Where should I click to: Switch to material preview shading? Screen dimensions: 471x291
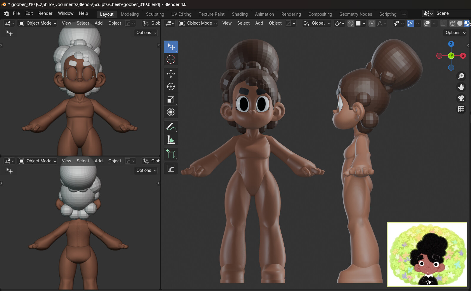click(x=467, y=23)
